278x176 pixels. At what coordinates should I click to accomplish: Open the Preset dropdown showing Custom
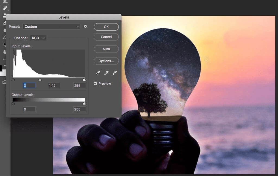[x=51, y=27]
